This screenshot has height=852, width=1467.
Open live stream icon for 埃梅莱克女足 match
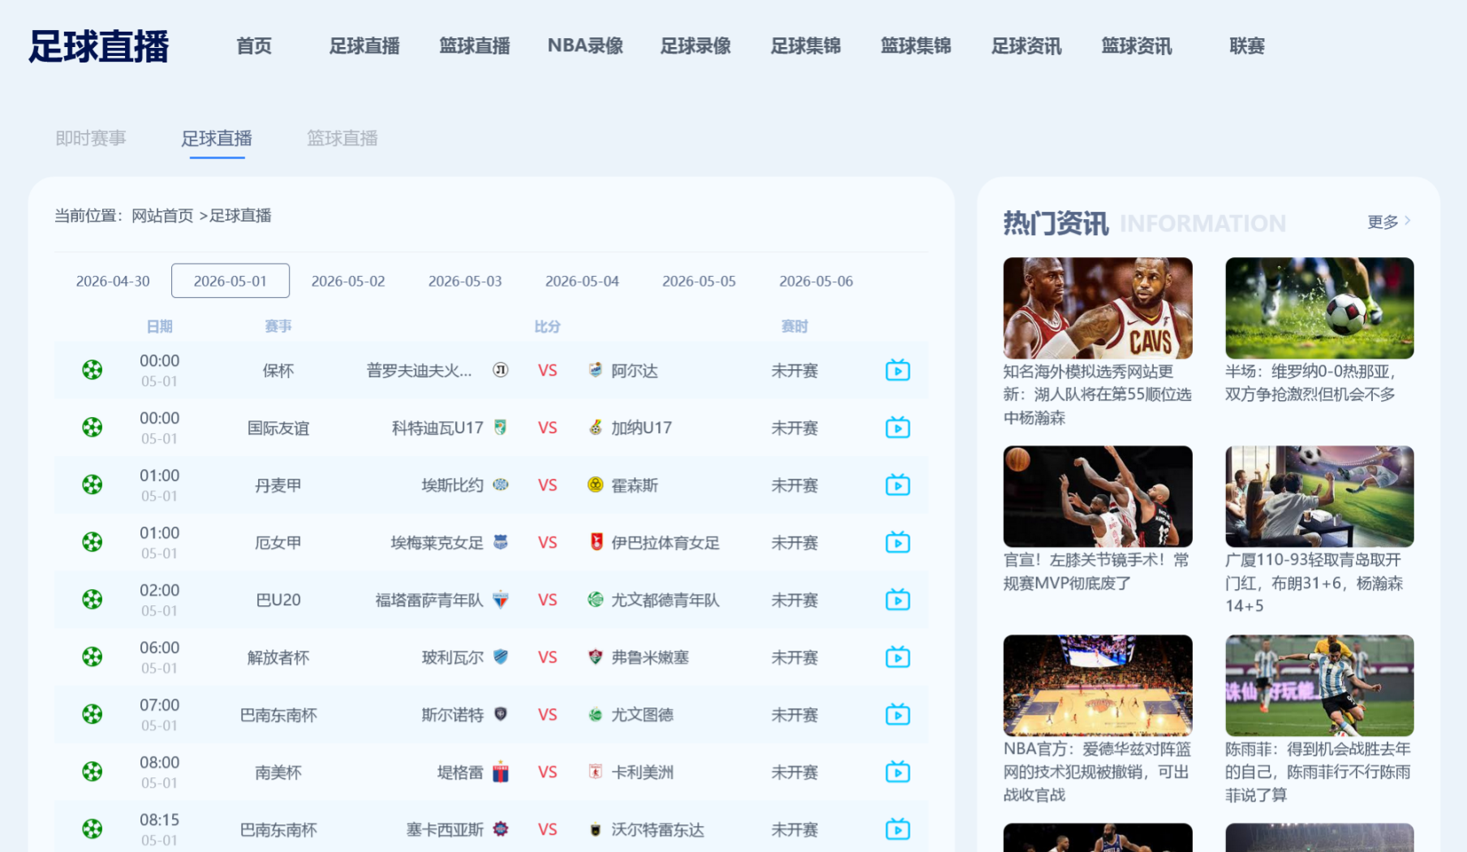pyautogui.click(x=897, y=542)
